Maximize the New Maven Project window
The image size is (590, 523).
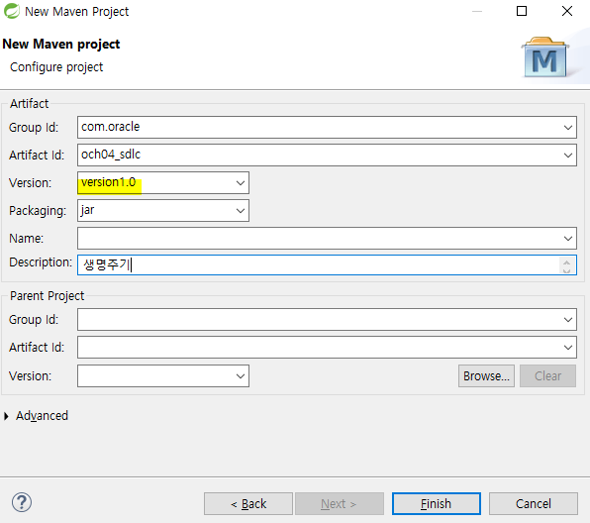[522, 11]
